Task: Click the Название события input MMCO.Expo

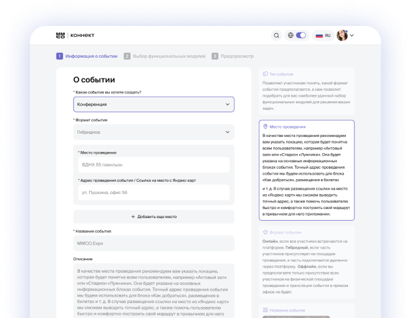Action: (153, 243)
